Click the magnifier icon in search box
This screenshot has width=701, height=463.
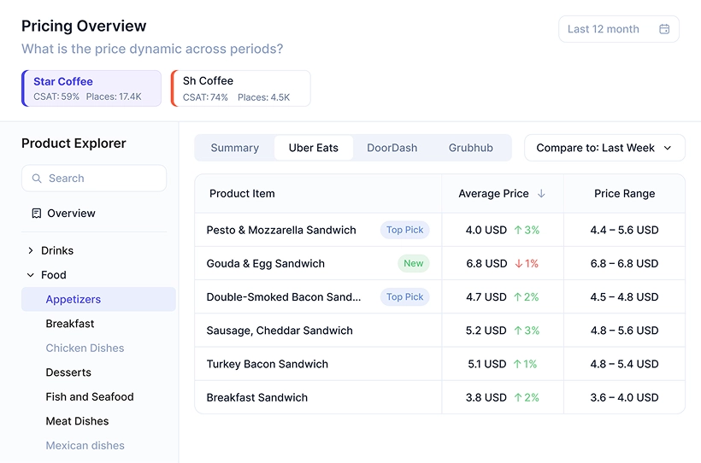[37, 179]
